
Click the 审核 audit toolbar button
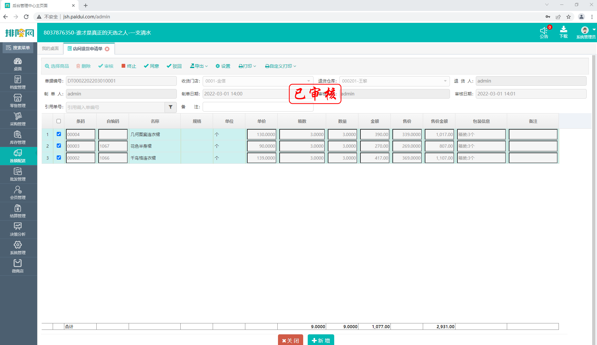point(106,66)
